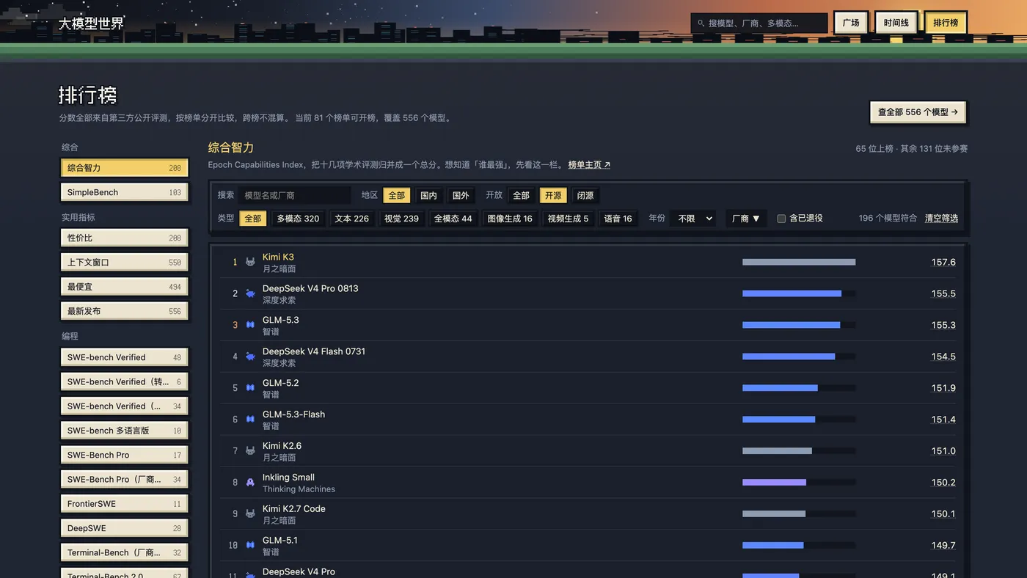Viewport: 1027px width, 578px height.
Task: Open the SWE-bench Verified leaderboard with 48 models
Action: [124, 357]
